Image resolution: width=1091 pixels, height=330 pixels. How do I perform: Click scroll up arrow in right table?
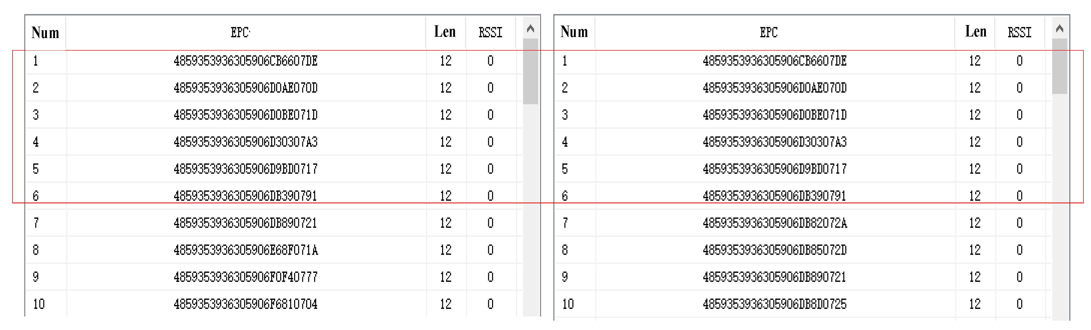coord(1060,29)
